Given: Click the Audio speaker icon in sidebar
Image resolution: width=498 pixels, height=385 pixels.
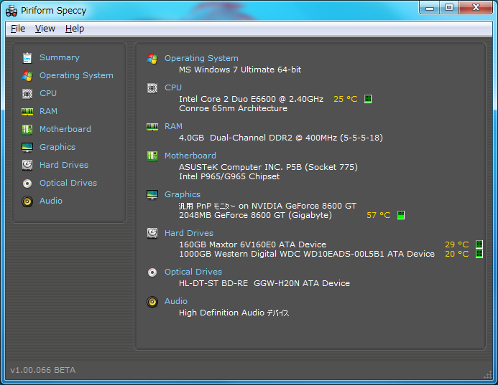Looking at the screenshot, I should [x=27, y=201].
